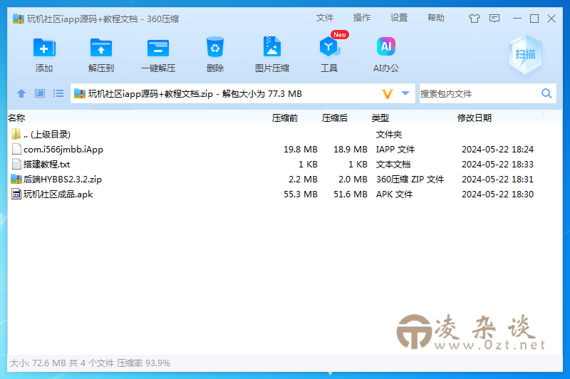
Task: Click the 扫描 scan shield button
Action: (x=525, y=55)
